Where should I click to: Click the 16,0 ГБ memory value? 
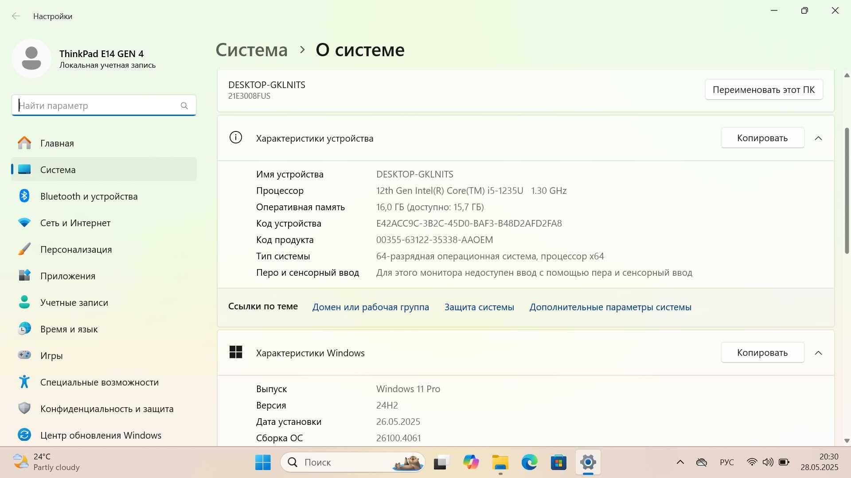tap(430, 207)
